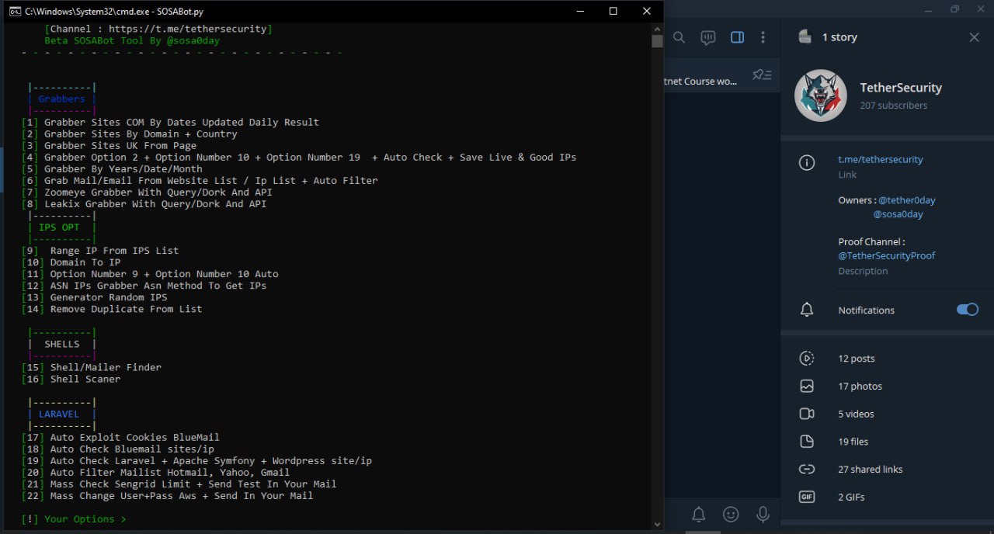Open the @sosa0day owner profile
Viewport: 994px width, 534px height.
click(898, 214)
